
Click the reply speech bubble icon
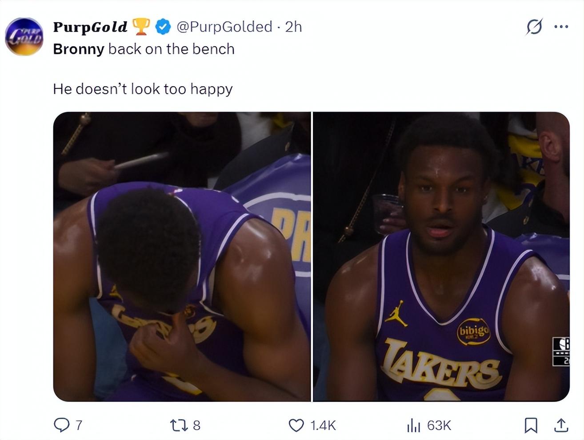click(61, 425)
